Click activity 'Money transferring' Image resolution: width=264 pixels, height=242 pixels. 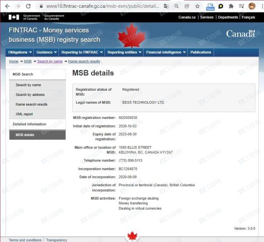click(x=133, y=203)
